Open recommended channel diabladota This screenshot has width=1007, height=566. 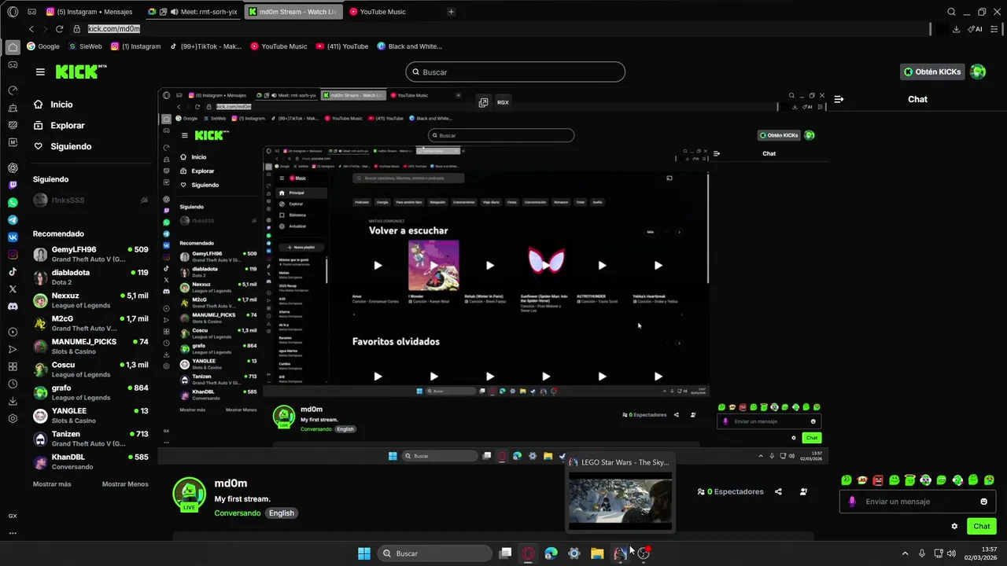pos(90,277)
